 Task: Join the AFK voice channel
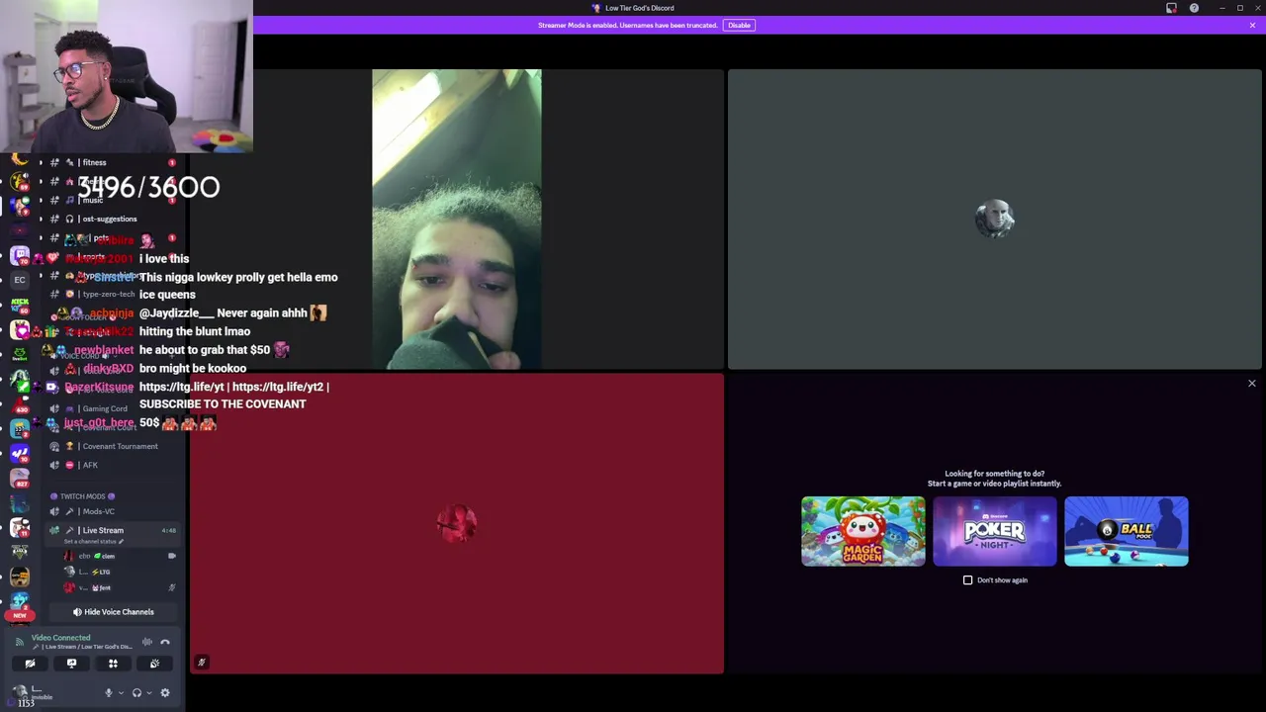click(89, 466)
